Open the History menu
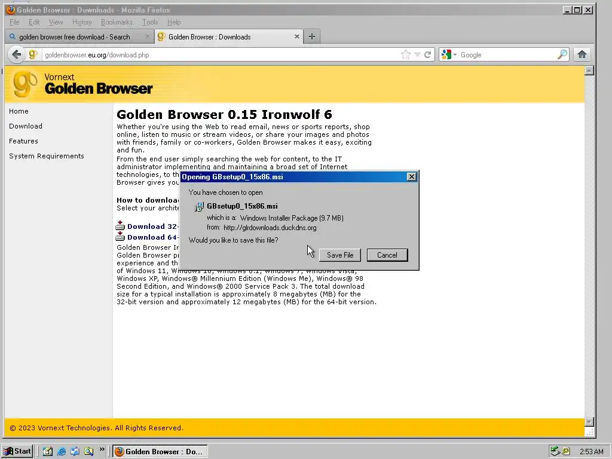Screen dimensions: 612x459 pos(82,22)
